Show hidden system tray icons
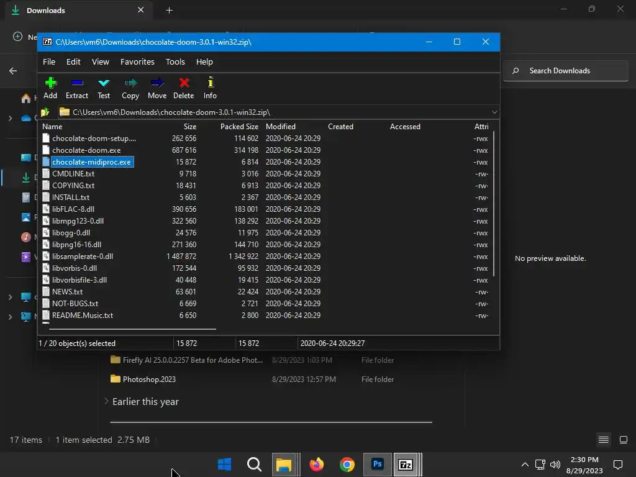Image resolution: width=636 pixels, height=477 pixels. click(x=525, y=465)
